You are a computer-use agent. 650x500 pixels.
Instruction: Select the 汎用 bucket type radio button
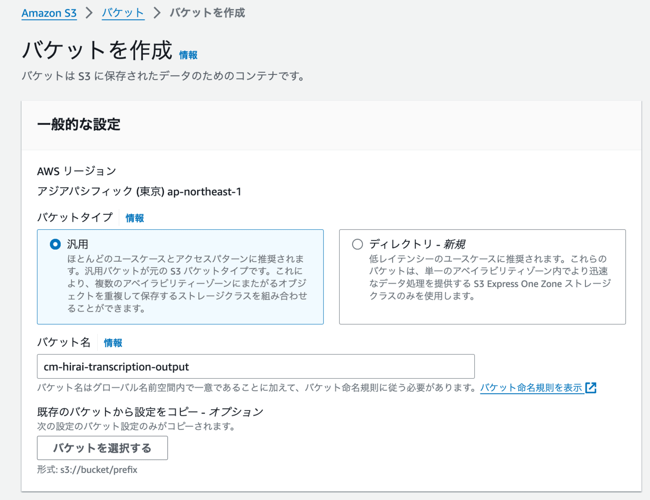pyautogui.click(x=55, y=244)
